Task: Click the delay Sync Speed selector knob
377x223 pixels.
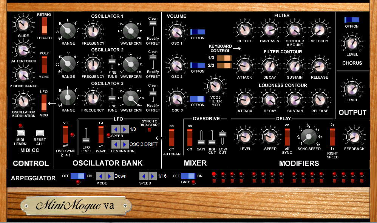Action: point(309,136)
